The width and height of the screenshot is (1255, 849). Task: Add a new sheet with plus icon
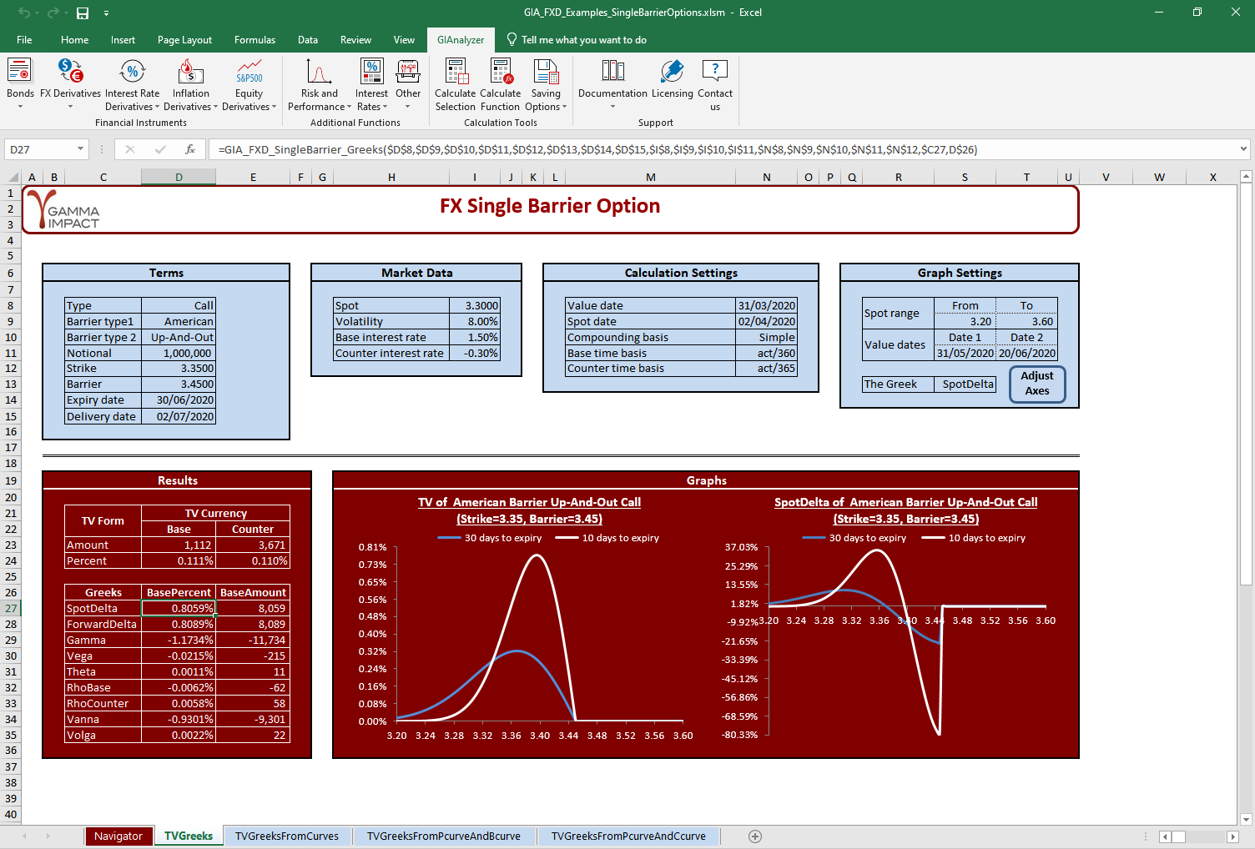(755, 836)
